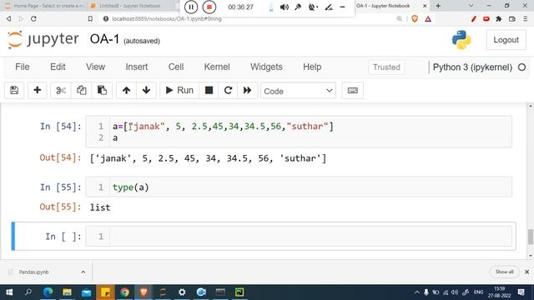Image resolution: width=534 pixels, height=300 pixels.
Task: Move selected cell down
Action: [146, 91]
